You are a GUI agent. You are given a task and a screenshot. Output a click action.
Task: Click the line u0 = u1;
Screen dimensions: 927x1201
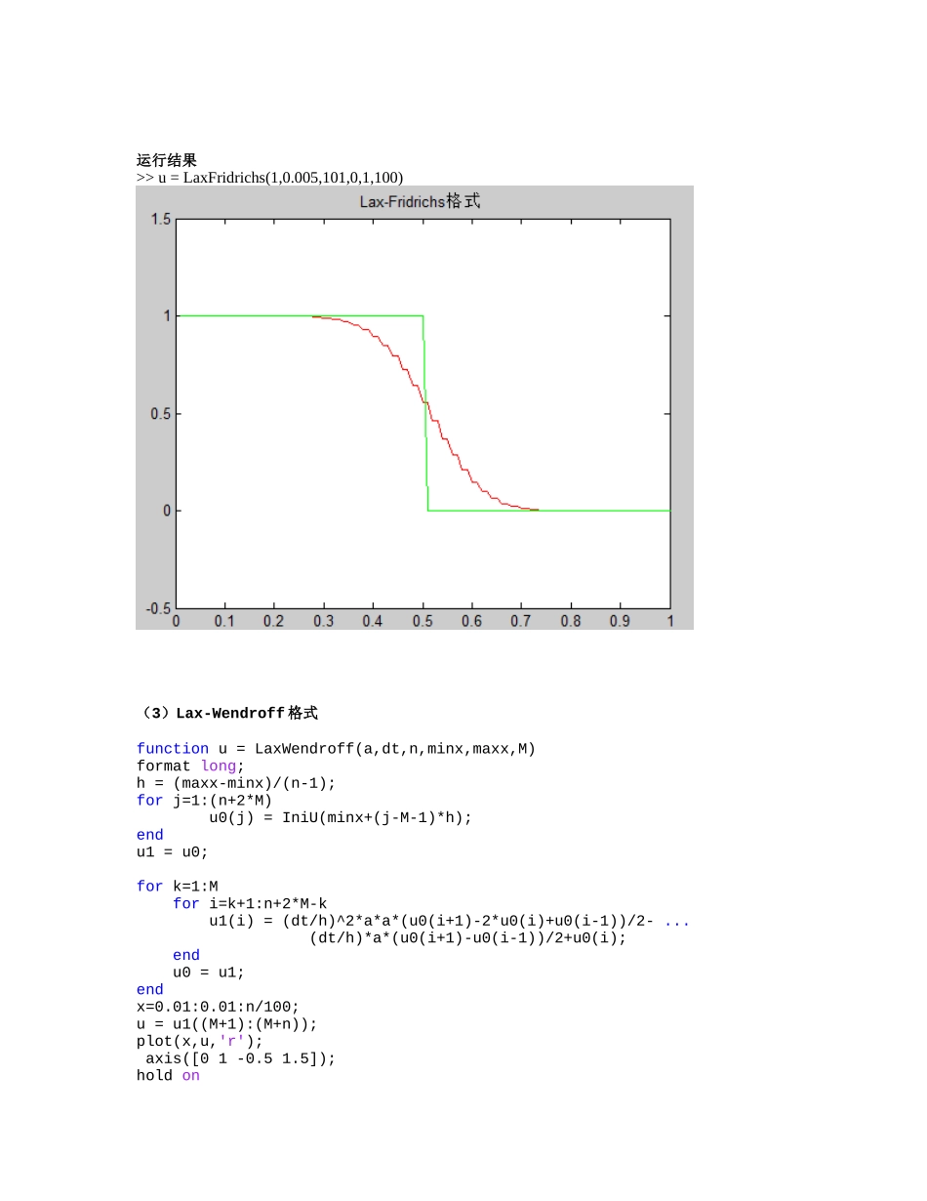(x=209, y=973)
